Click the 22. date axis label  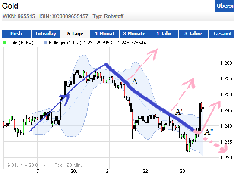tap(146, 171)
